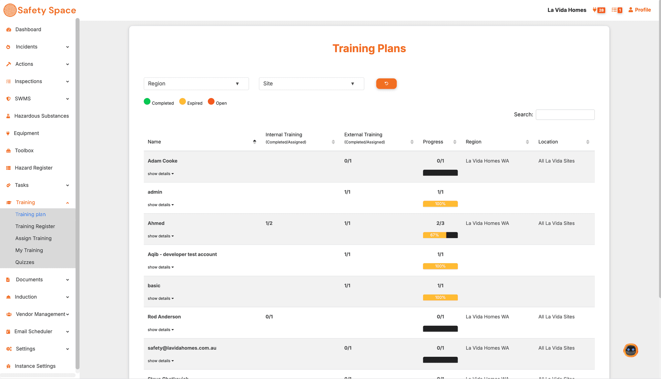Open My Training submenu item
Viewport: 661px width, 379px height.
click(29, 250)
